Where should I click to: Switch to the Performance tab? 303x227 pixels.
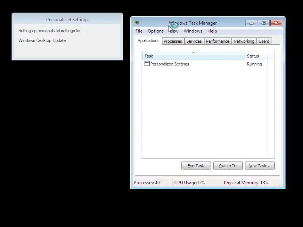click(x=217, y=41)
